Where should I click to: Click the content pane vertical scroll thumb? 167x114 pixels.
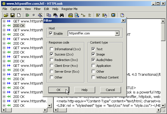[x=163, y=32]
